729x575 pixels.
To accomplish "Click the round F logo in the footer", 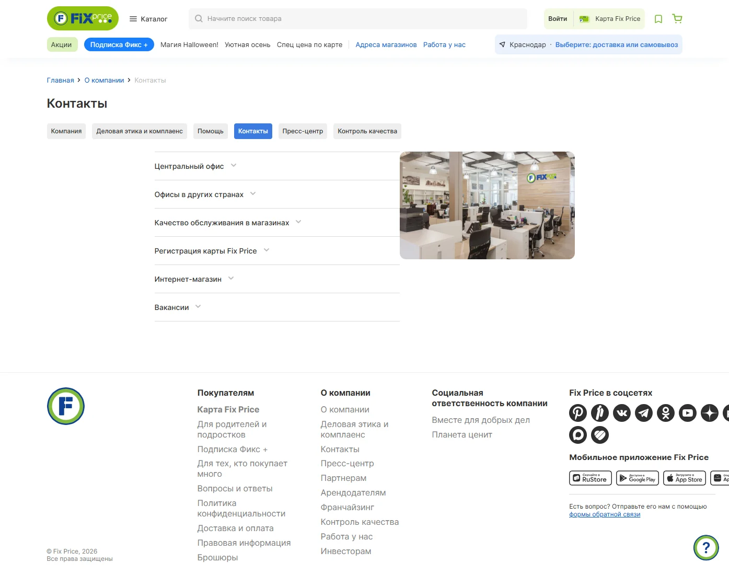I will [66, 406].
